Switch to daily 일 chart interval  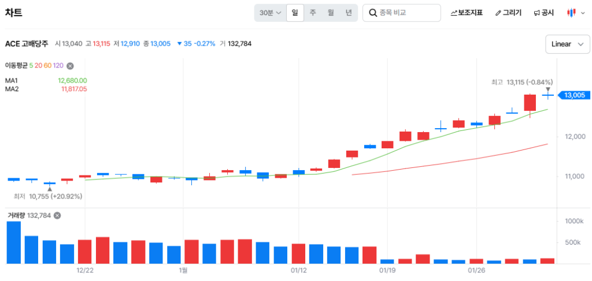(x=295, y=13)
